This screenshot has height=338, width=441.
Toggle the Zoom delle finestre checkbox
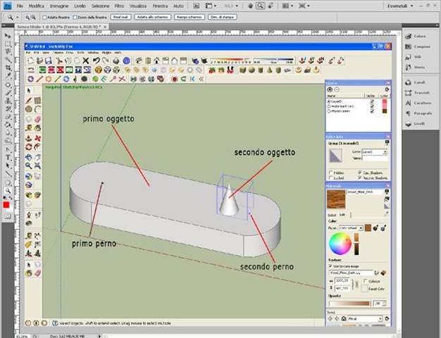tap(75, 15)
